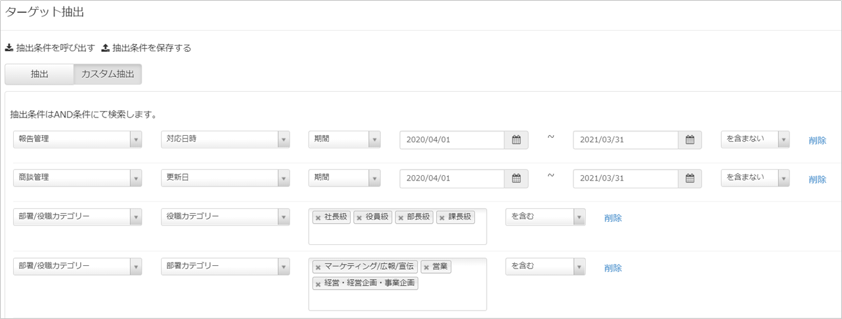842x319 pixels.
Task: Expand the 対応日時 field dropdown
Action: [x=225, y=139]
